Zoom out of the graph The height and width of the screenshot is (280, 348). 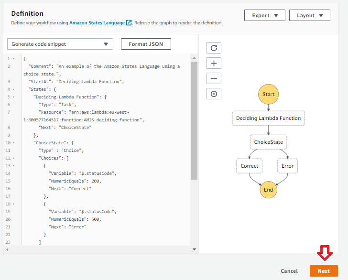click(x=214, y=78)
